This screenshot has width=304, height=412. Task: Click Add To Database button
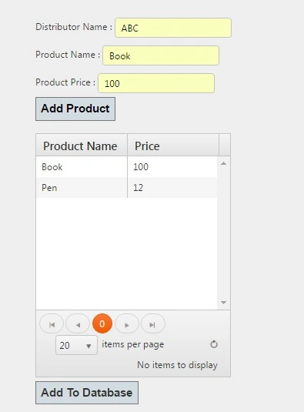[87, 393]
